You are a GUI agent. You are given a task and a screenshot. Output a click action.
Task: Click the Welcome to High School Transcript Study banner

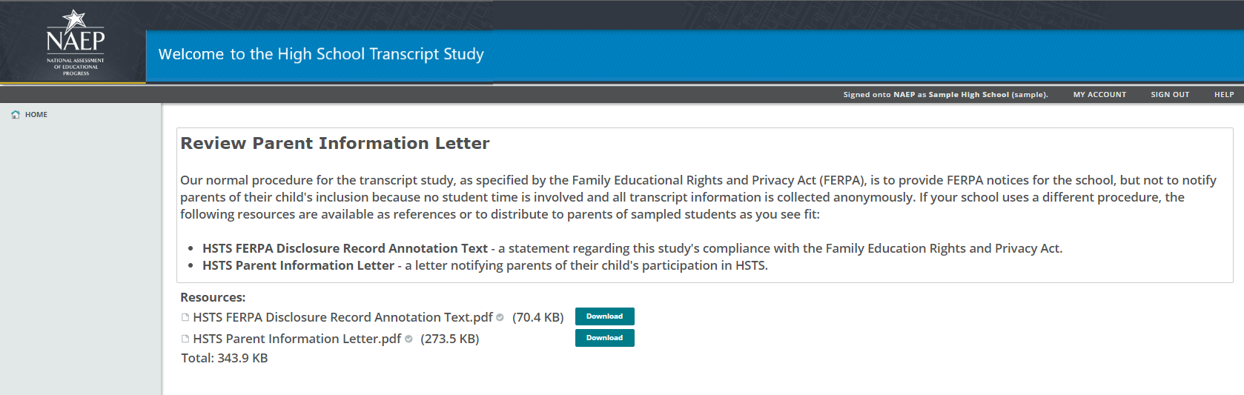[x=321, y=54]
